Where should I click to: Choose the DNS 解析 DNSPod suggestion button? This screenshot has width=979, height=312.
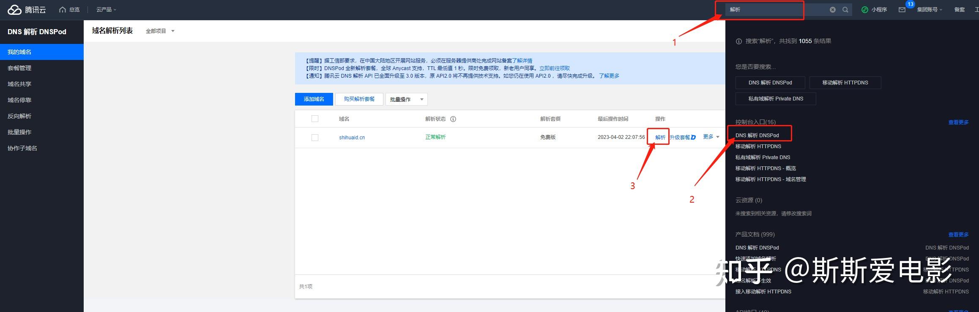coord(770,83)
